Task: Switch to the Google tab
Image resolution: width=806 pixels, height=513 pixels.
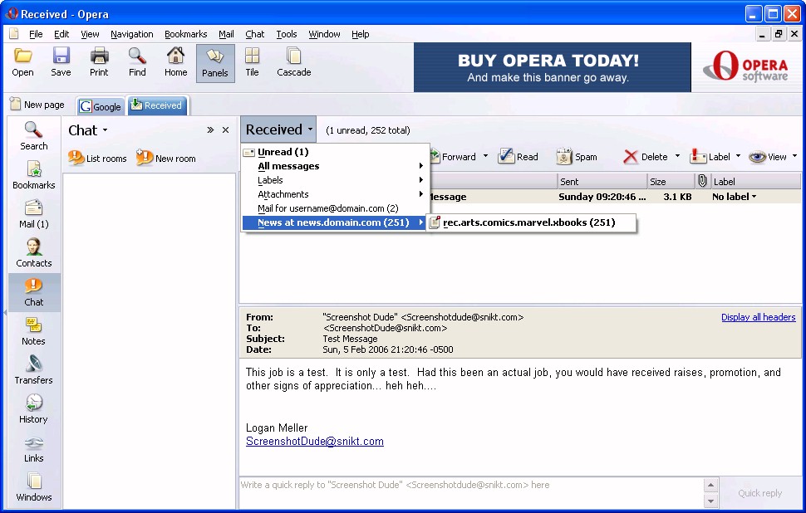Action: [101, 106]
